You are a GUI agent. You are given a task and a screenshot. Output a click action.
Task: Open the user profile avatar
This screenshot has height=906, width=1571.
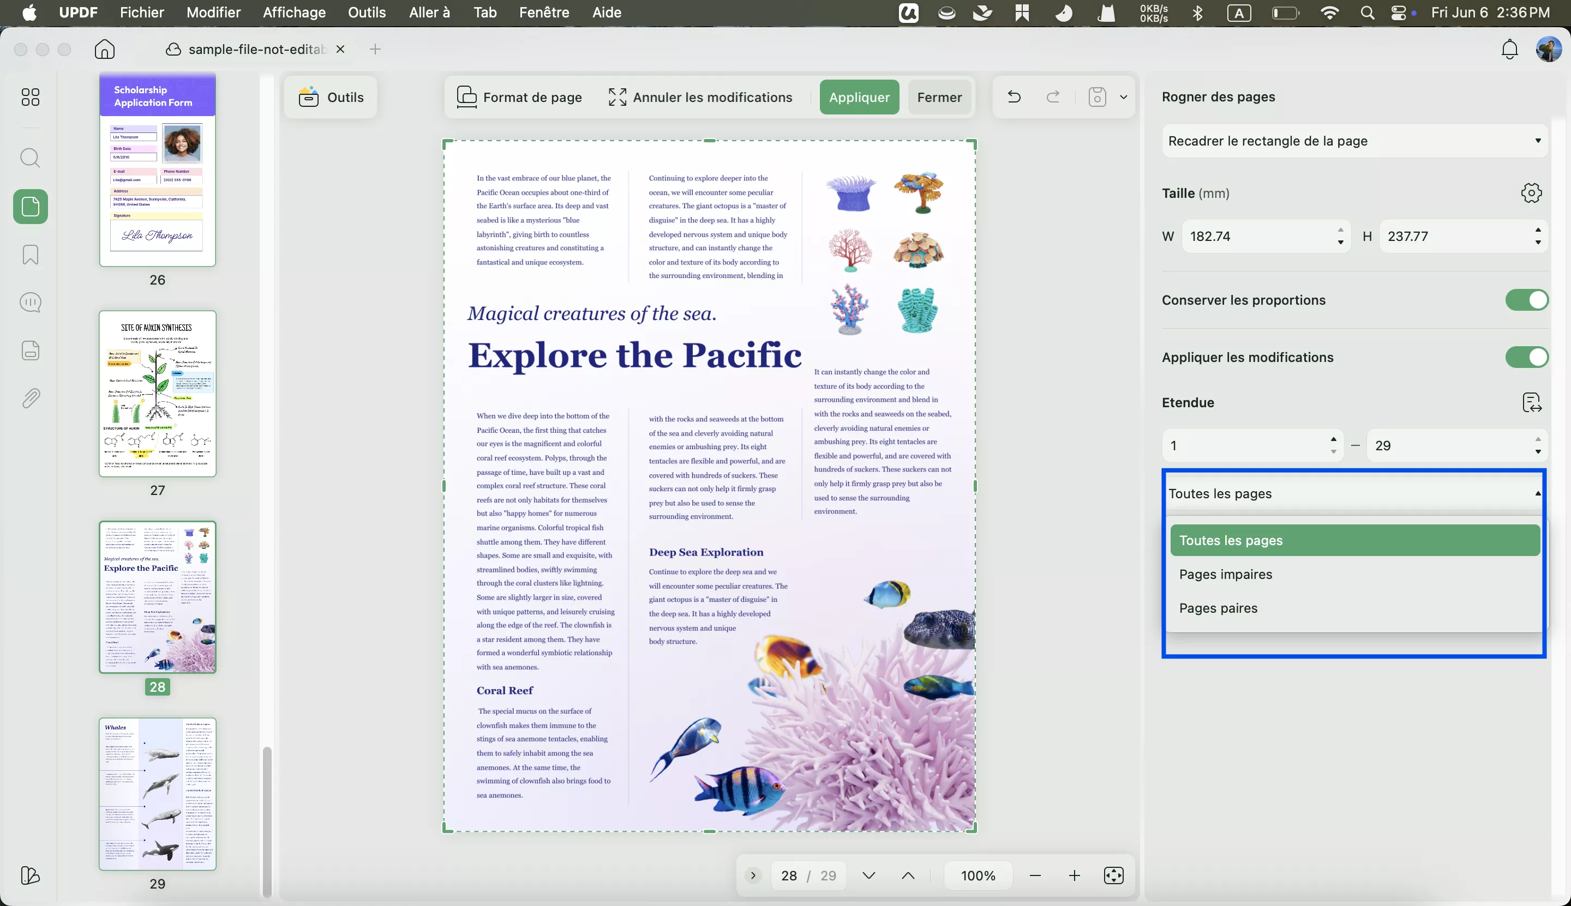pyautogui.click(x=1549, y=49)
